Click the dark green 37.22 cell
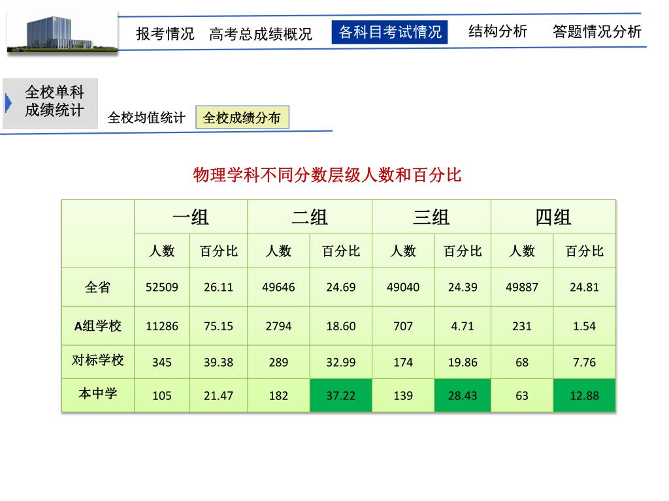669x501 pixels. [341, 395]
